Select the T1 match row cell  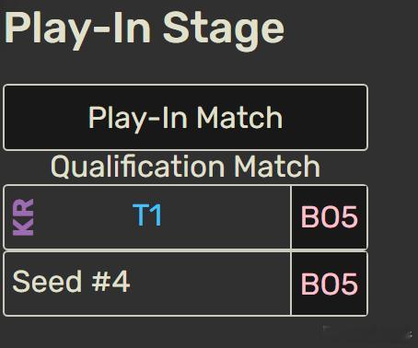(146, 217)
